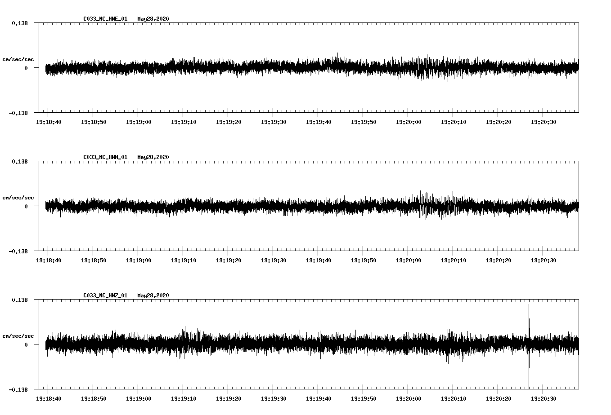Image resolution: width=611 pixels, height=415 pixels.
Task: Click the 19:19:20 time label under the HNN plot
Action: tap(229, 260)
